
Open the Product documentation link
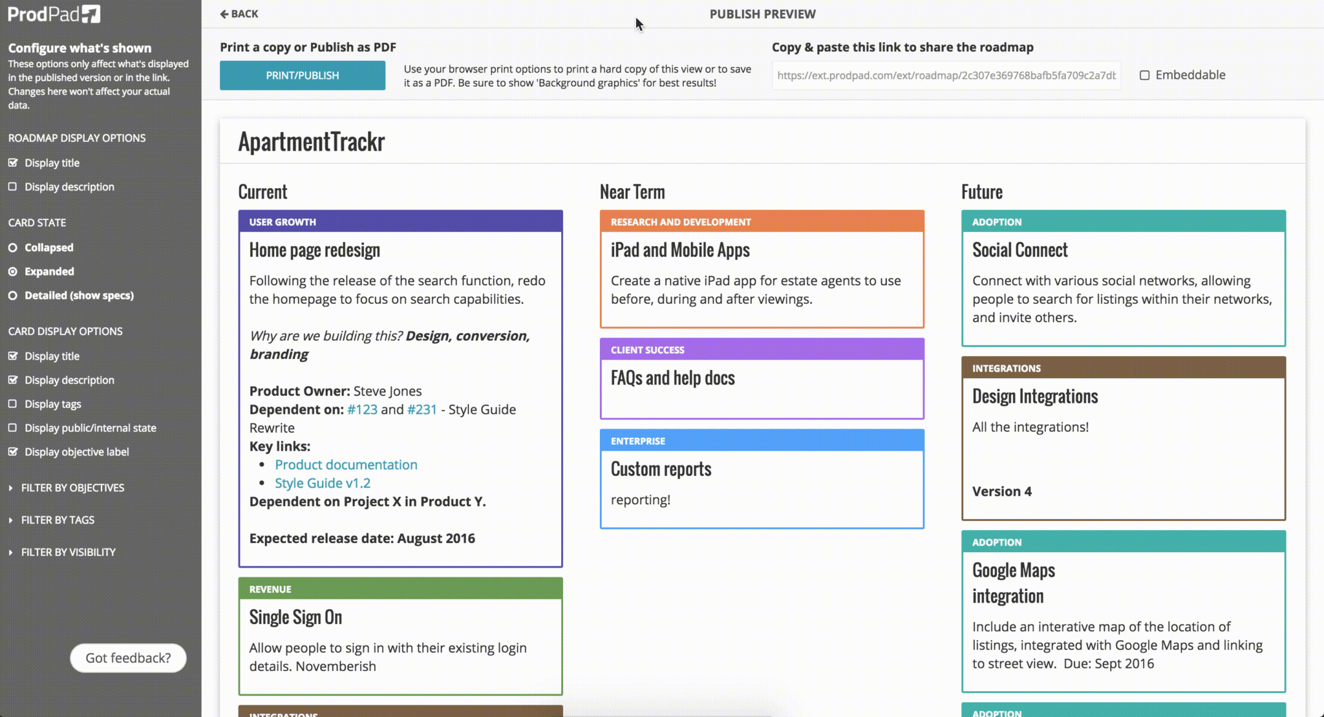click(347, 464)
